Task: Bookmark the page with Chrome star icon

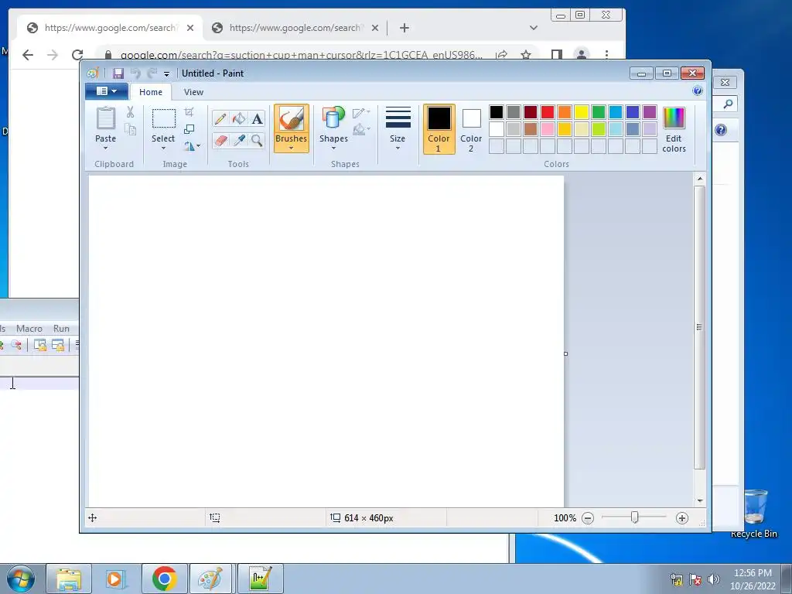Action: point(526,55)
